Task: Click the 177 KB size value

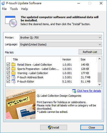Action: click(x=85, y=73)
